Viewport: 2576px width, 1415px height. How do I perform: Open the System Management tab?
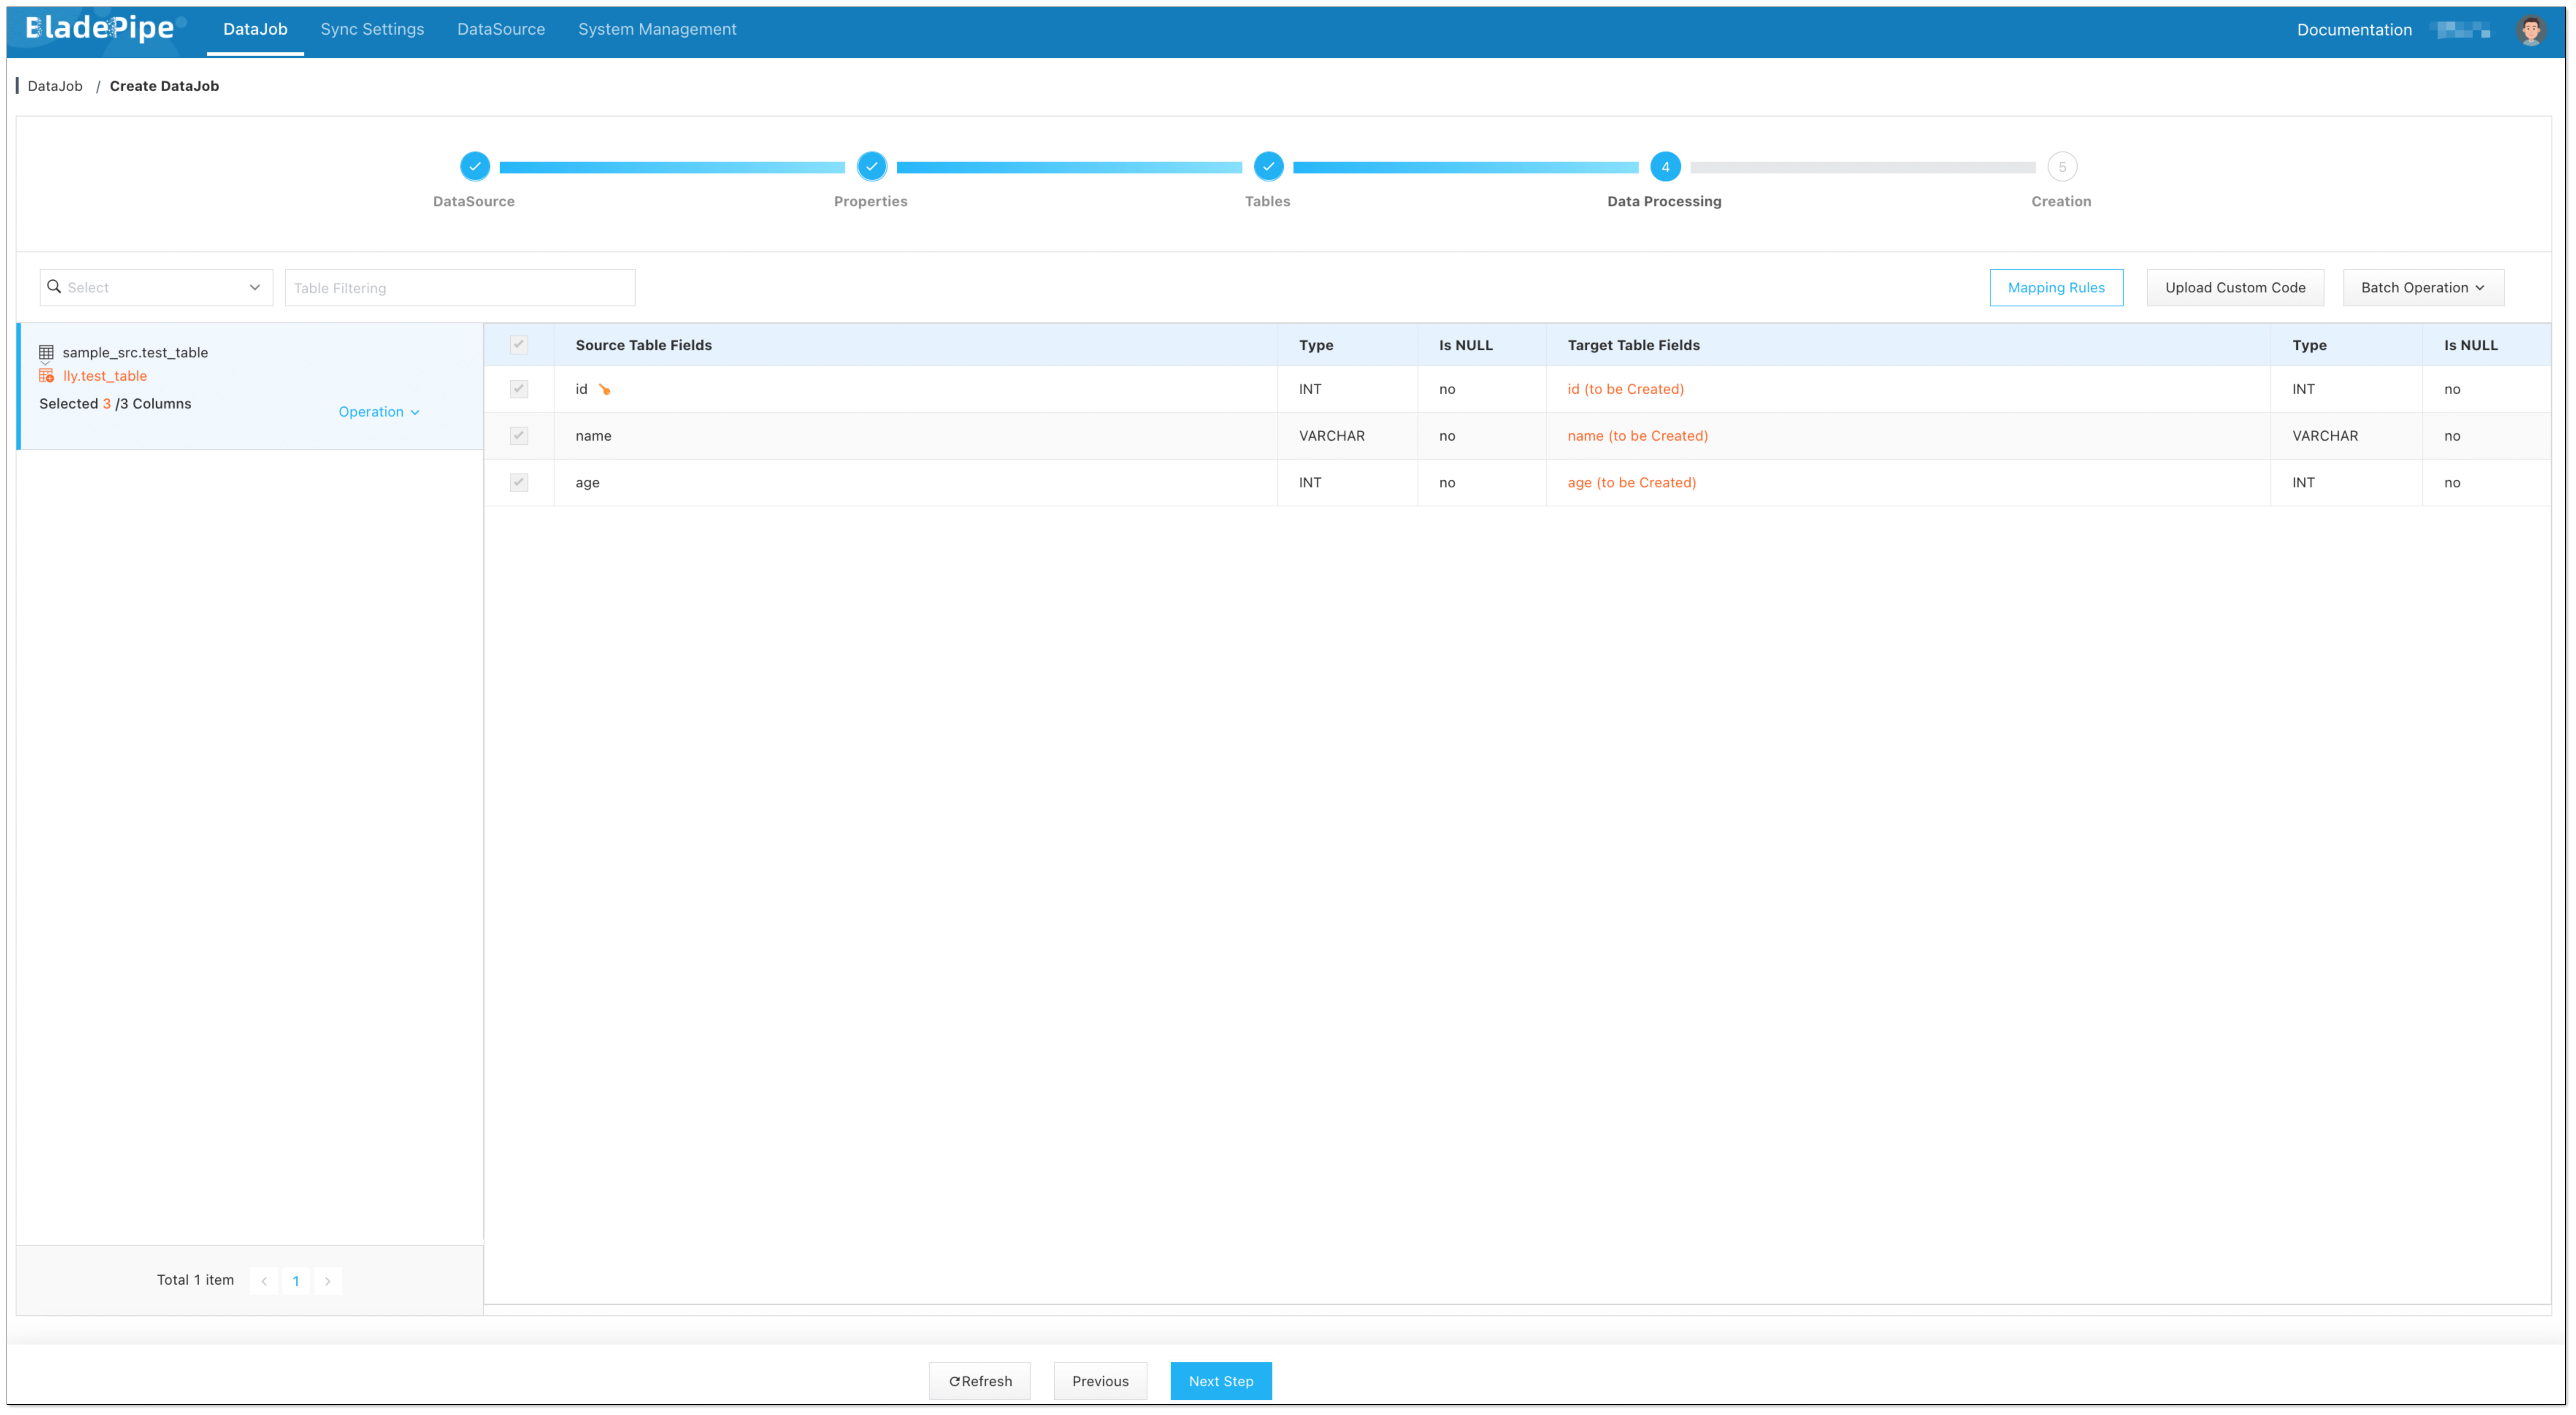[x=657, y=29]
